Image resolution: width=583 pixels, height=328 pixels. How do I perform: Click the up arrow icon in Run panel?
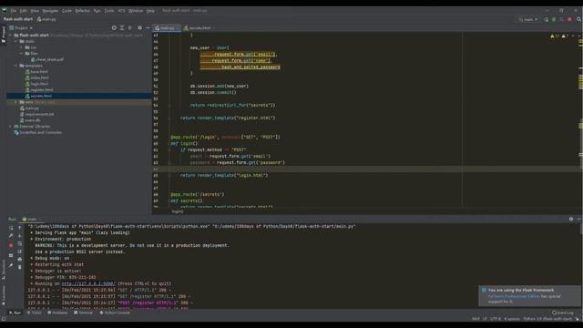coord(20,228)
